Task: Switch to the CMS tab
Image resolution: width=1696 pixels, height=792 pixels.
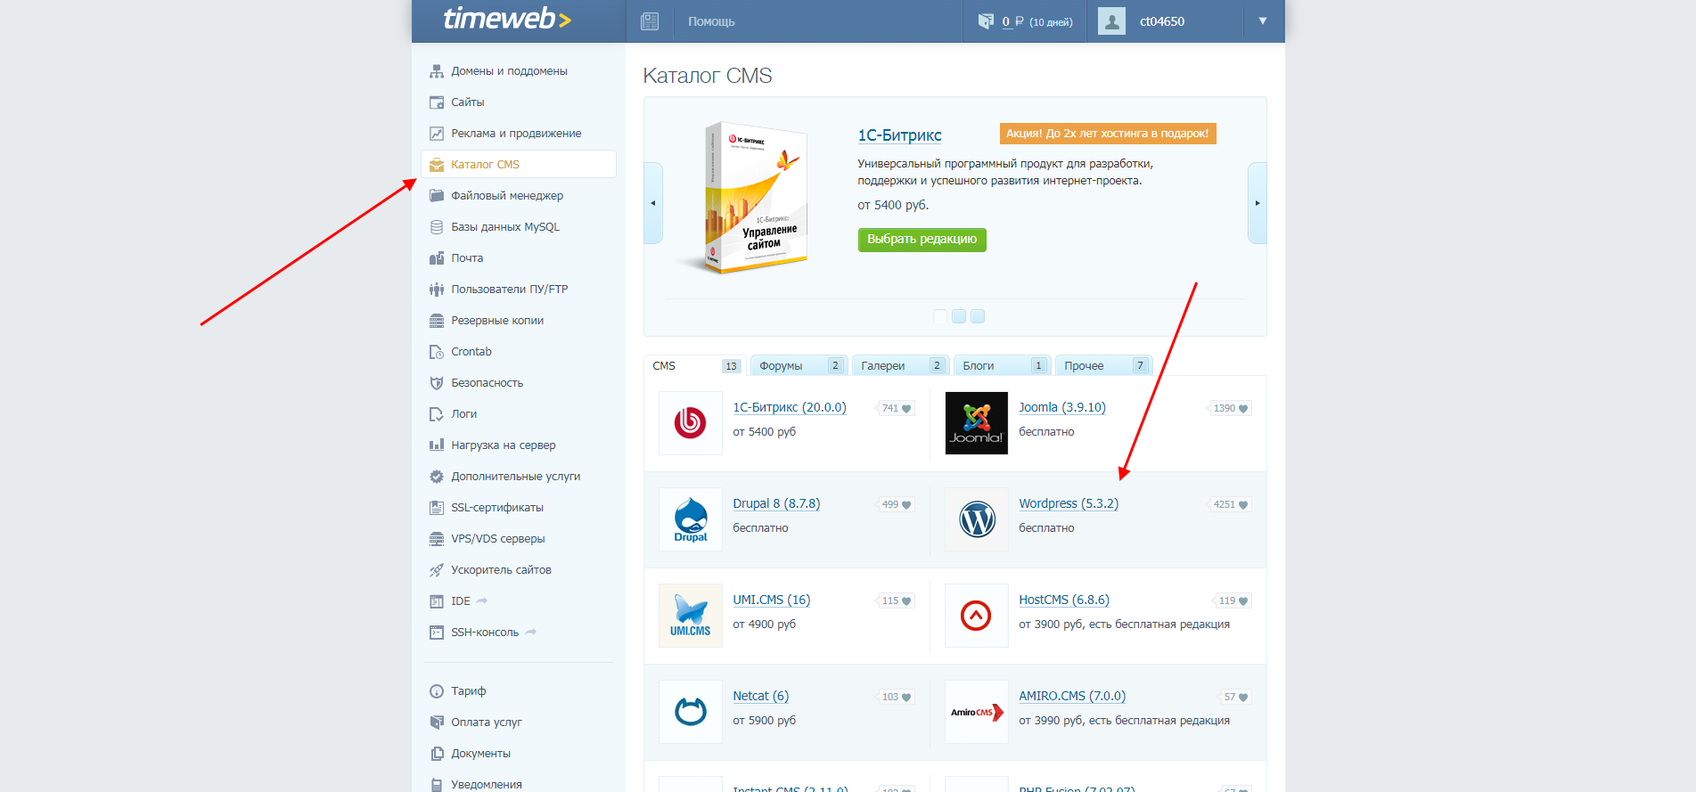Action: tap(695, 366)
